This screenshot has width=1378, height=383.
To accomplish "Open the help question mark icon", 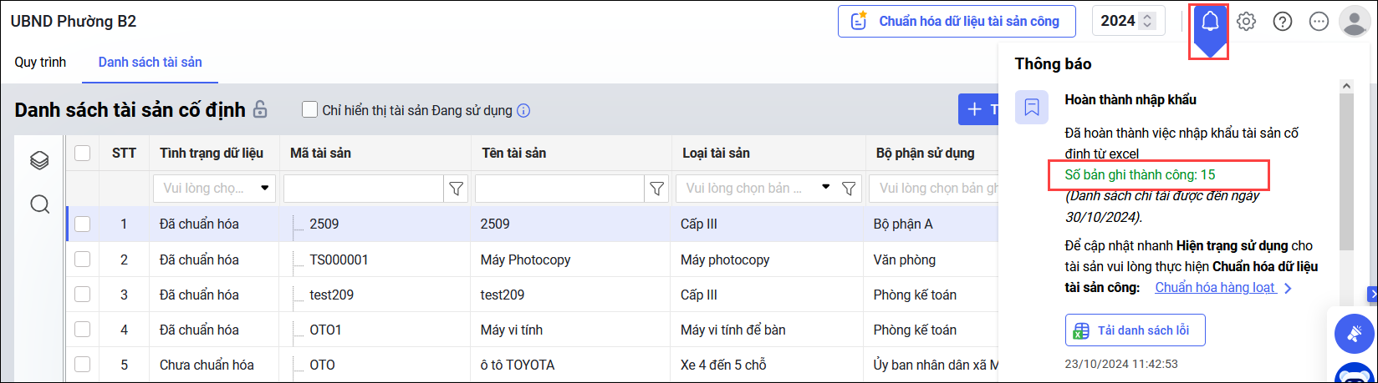I will click(x=1282, y=22).
